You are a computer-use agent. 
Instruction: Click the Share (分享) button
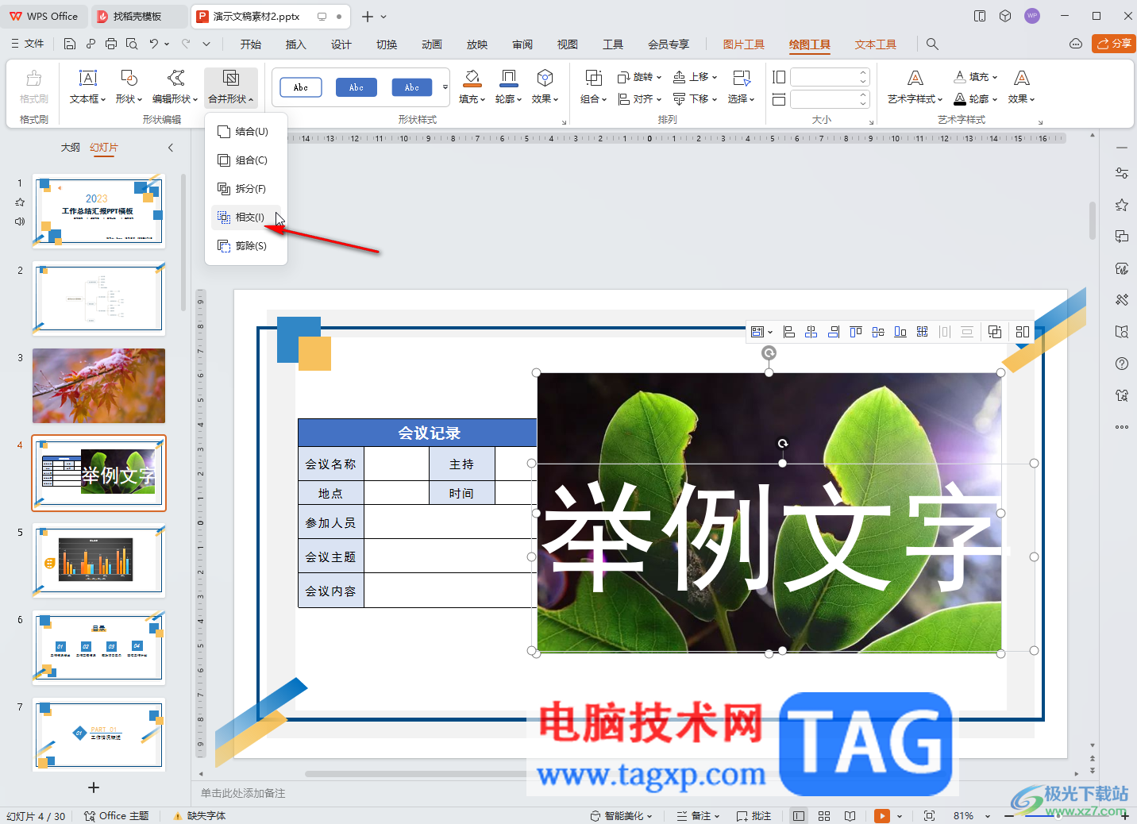[x=1114, y=44]
